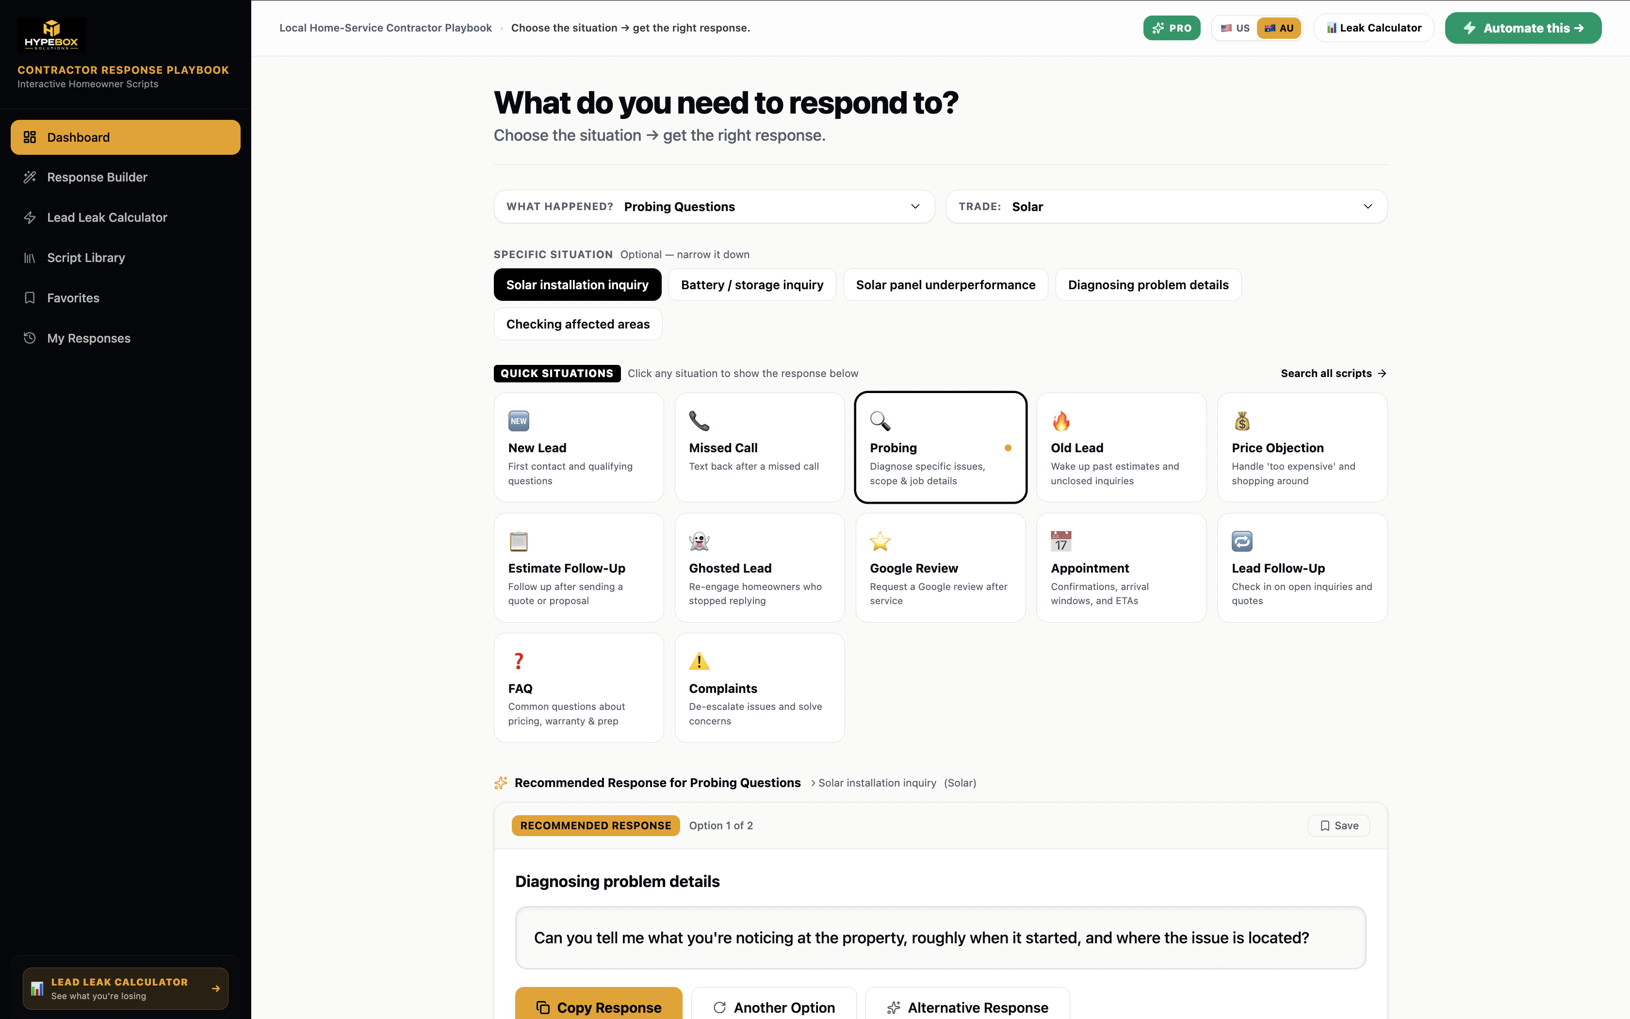The height and width of the screenshot is (1019, 1630).
Task: Click 'Solar installation inquiry' breadcrumb text below cards
Action: pyautogui.click(x=877, y=782)
